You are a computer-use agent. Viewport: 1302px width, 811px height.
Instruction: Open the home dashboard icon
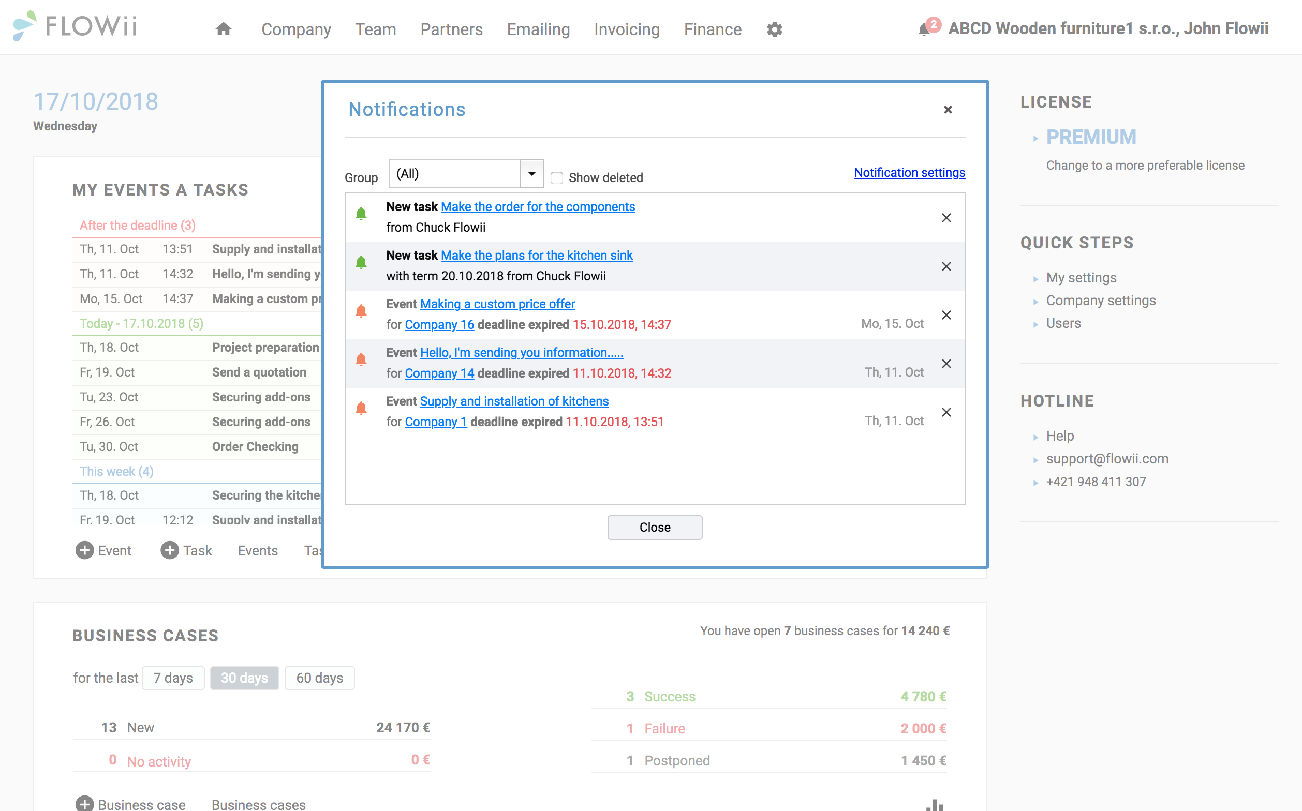(223, 29)
